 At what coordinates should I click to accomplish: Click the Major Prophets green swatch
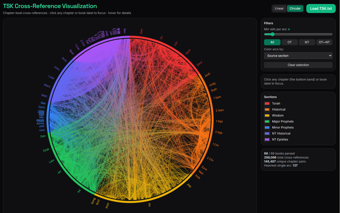pyautogui.click(x=267, y=121)
